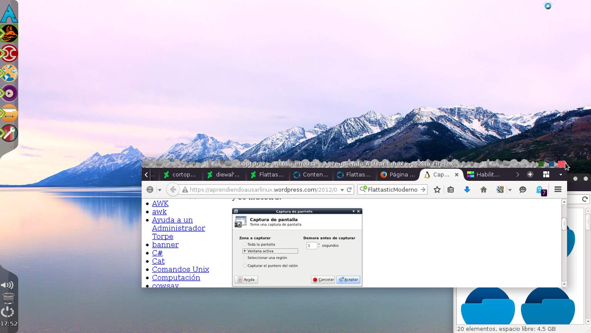
Task: Launch the purple media player dock icon
Action: [x=9, y=93]
